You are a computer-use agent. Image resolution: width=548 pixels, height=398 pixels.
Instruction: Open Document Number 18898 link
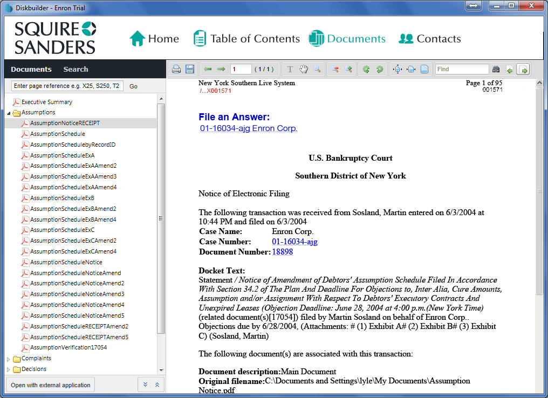[283, 252]
